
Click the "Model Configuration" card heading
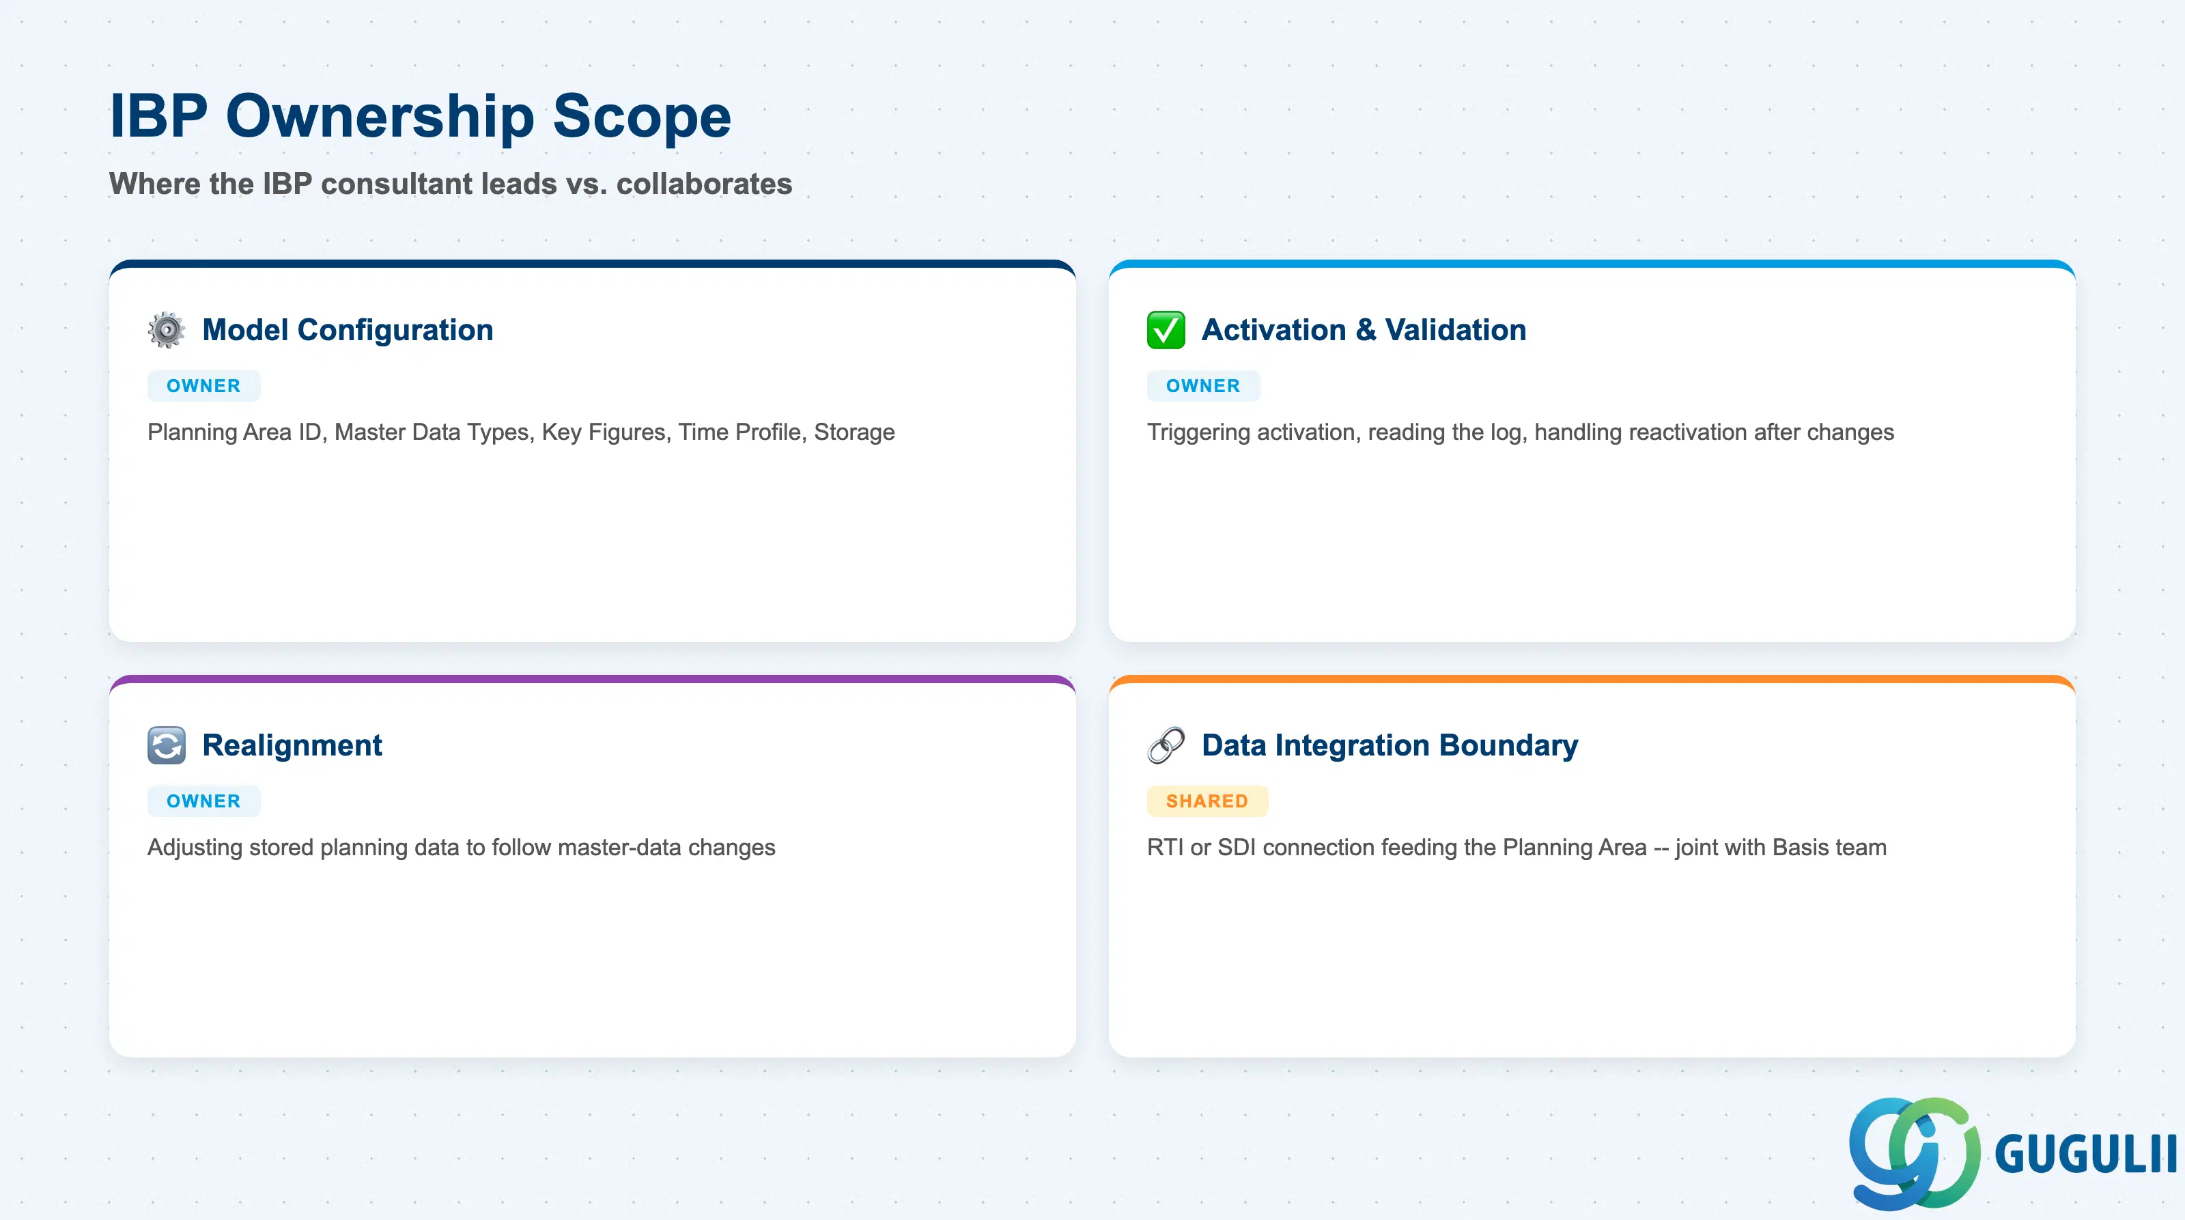click(348, 330)
